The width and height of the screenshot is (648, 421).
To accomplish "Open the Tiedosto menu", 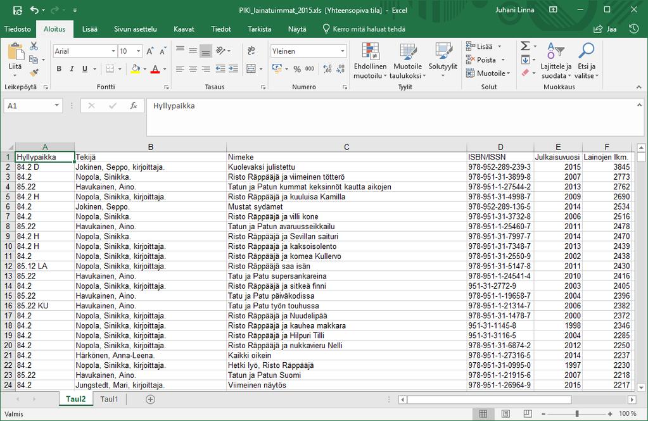I will (17, 29).
